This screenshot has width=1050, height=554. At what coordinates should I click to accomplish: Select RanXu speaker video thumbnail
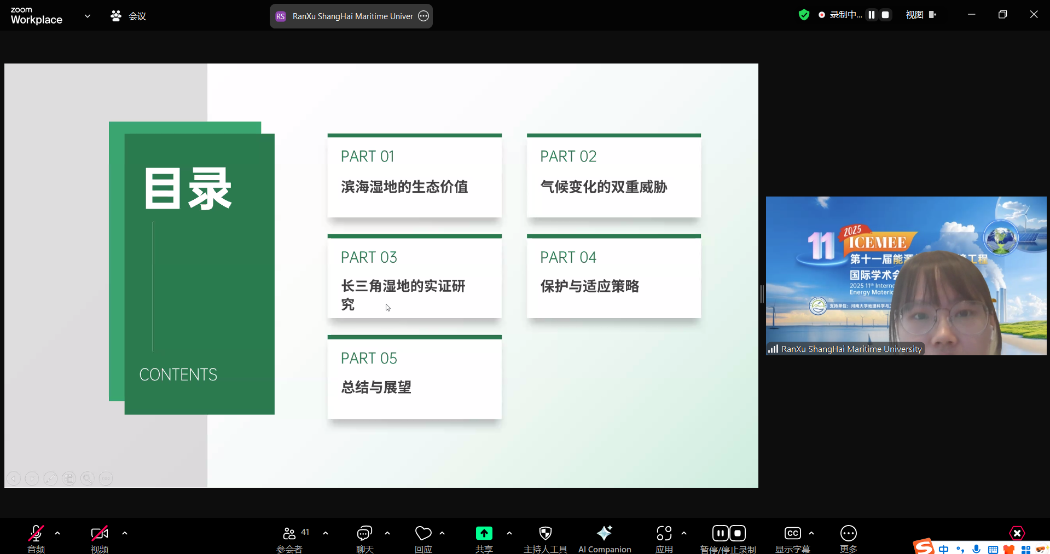pyautogui.click(x=906, y=276)
